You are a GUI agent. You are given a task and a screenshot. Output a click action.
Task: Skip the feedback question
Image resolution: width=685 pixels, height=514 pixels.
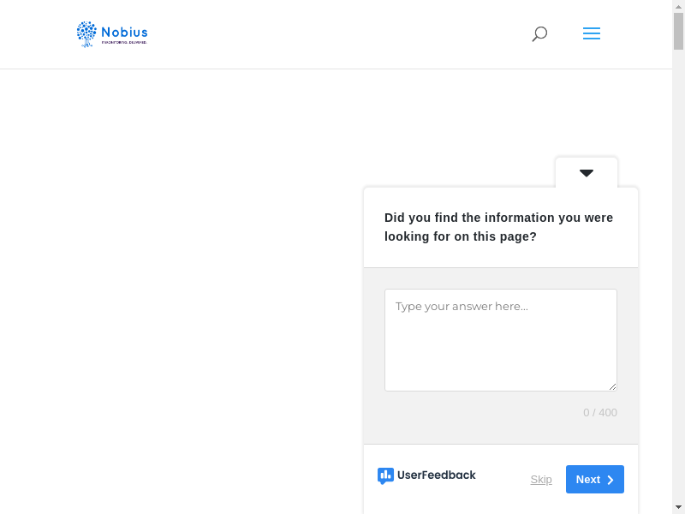click(541, 480)
